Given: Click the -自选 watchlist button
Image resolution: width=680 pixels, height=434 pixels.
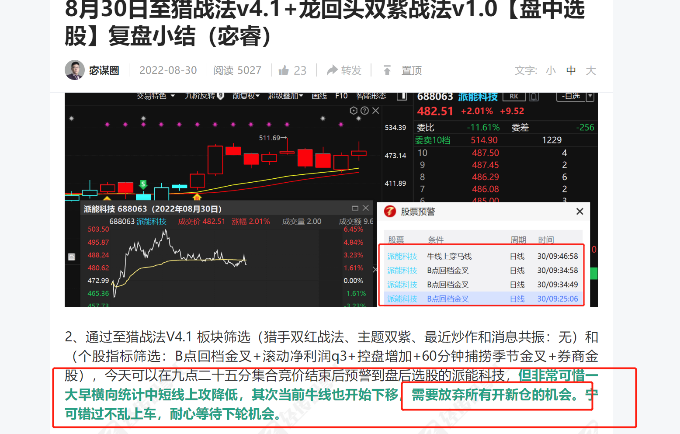Looking at the screenshot, I should point(571,96).
